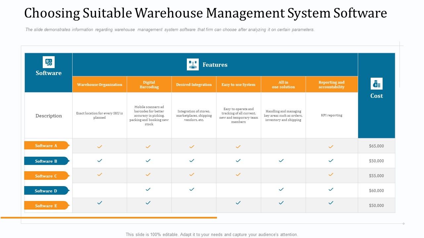Click Software B Easy to use System checkmark

[238, 161]
